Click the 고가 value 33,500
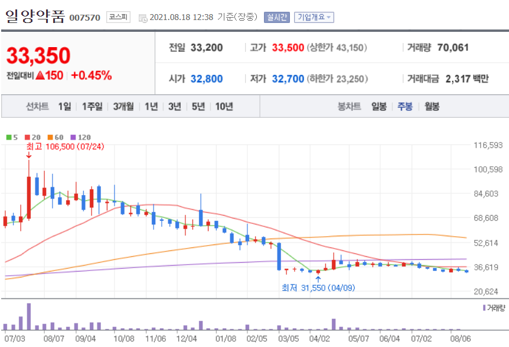The height and width of the screenshot is (347, 509). [288, 48]
